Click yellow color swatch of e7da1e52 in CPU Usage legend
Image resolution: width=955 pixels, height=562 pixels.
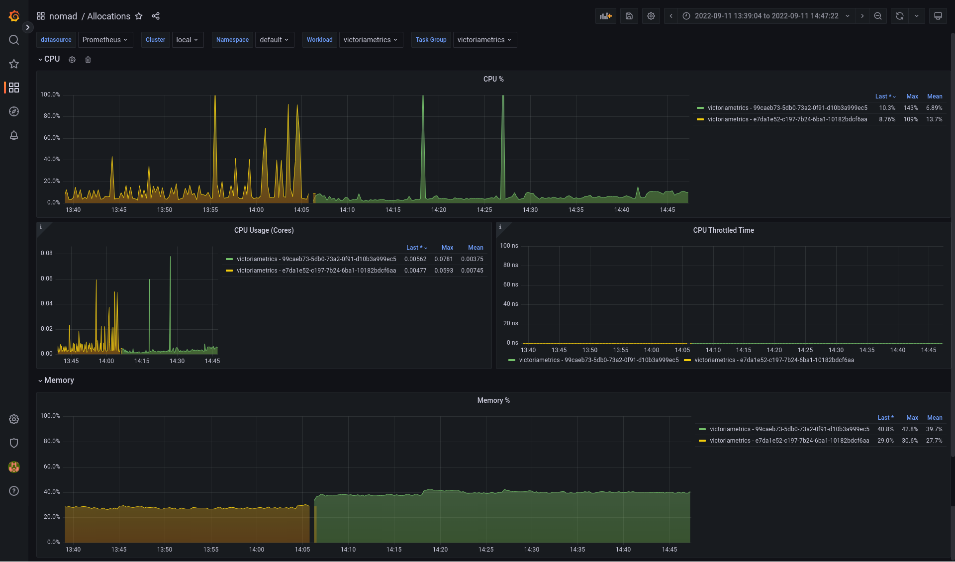click(x=229, y=271)
